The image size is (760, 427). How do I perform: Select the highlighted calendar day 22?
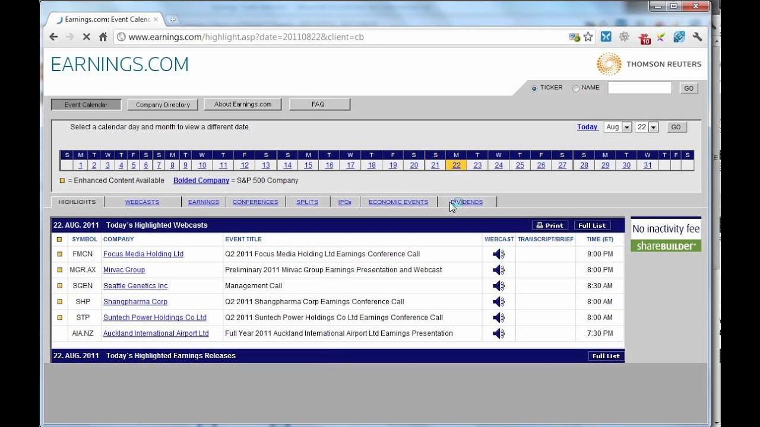456,165
